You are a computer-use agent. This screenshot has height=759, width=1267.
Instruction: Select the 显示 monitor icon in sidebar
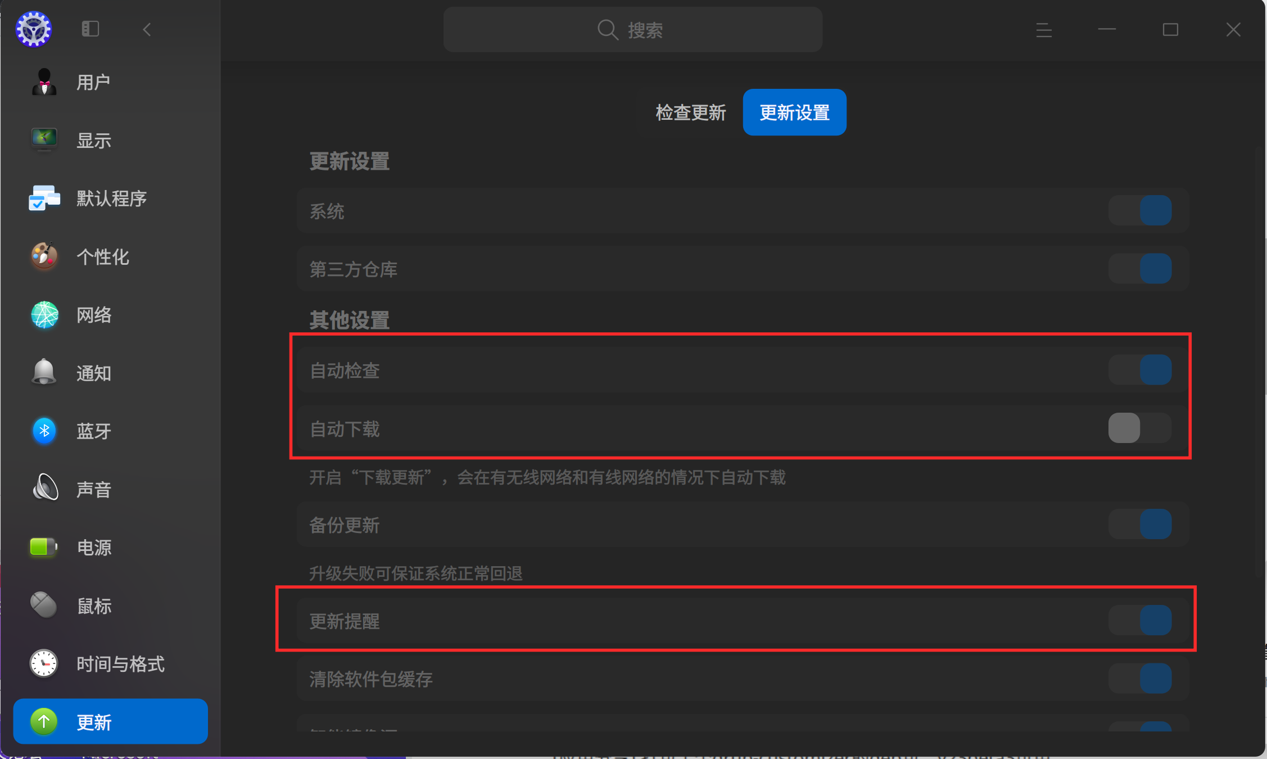coord(44,140)
